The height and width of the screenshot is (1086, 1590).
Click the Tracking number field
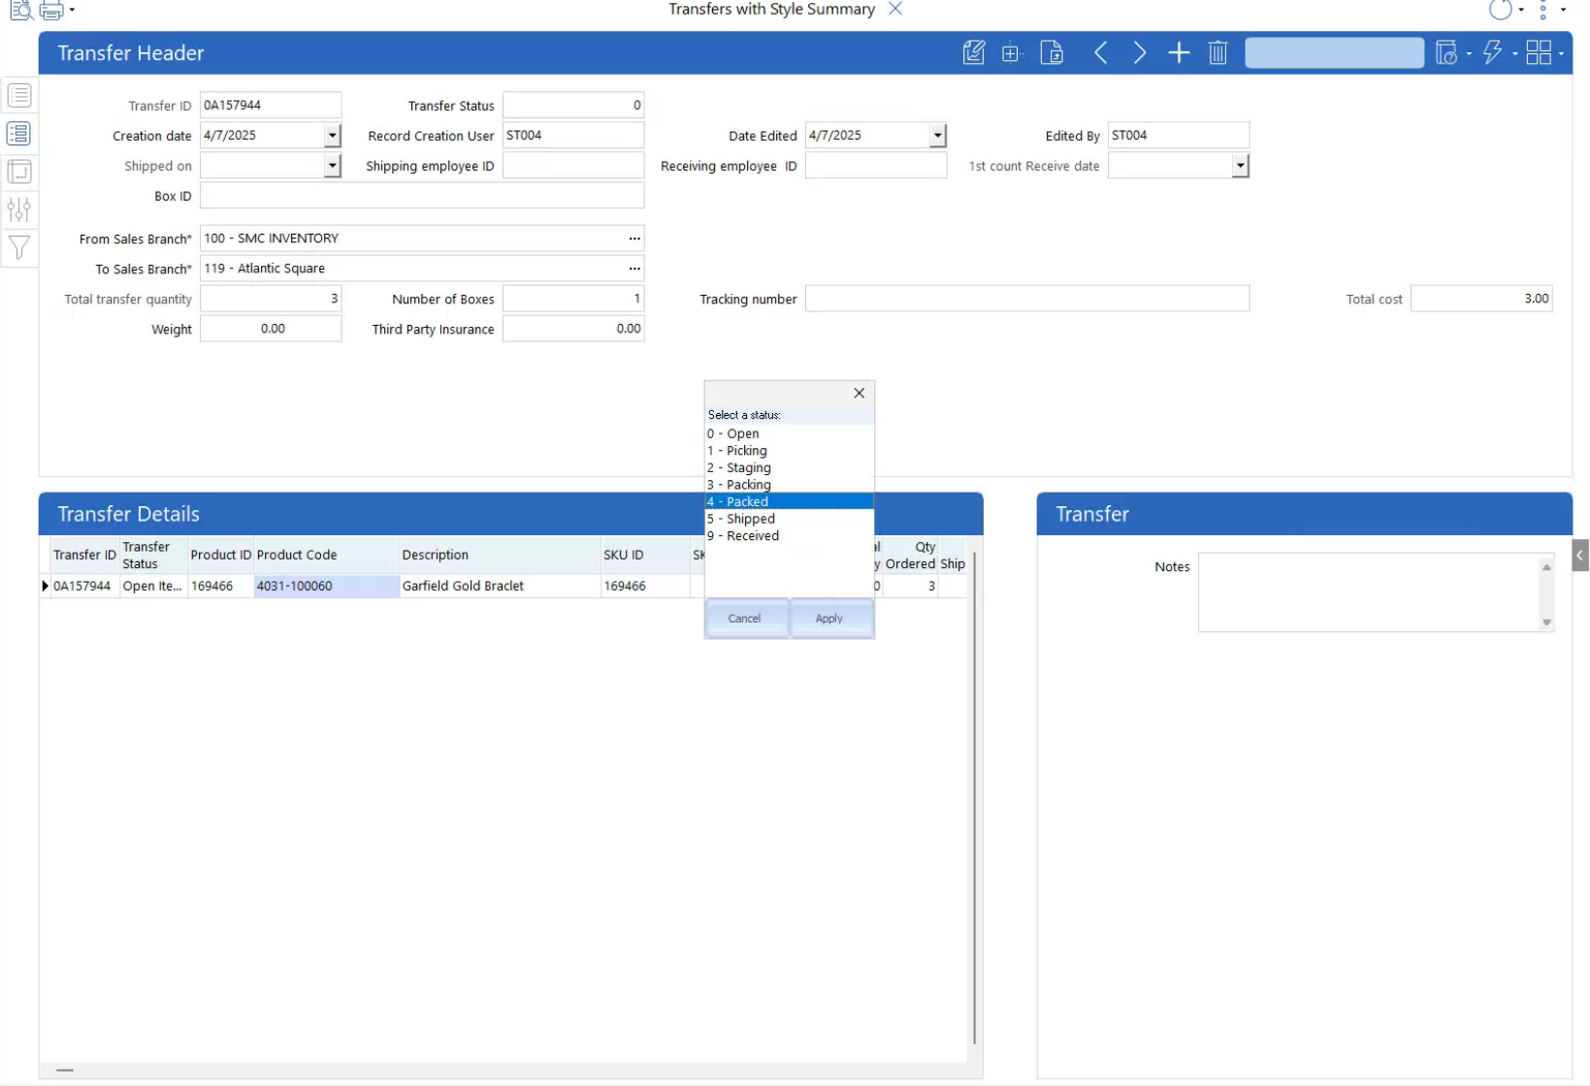(x=1027, y=299)
